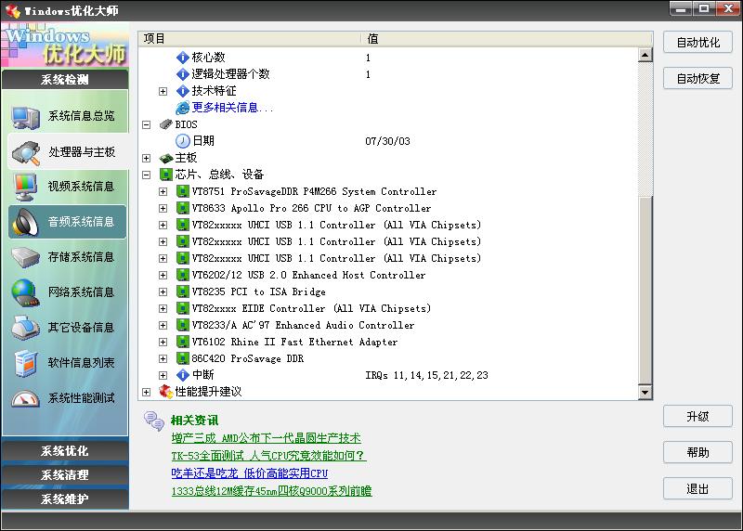The height and width of the screenshot is (531, 743).
Task: Click the 芯片、总线、设备 chip icon
Action: coord(166,175)
